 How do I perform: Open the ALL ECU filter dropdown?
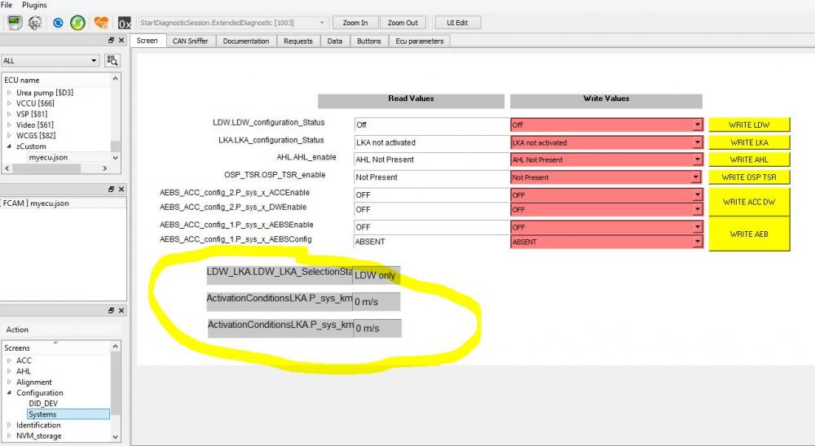tap(94, 61)
